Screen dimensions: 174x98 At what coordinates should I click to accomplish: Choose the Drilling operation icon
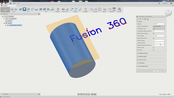pyautogui.click(x=58, y=9)
